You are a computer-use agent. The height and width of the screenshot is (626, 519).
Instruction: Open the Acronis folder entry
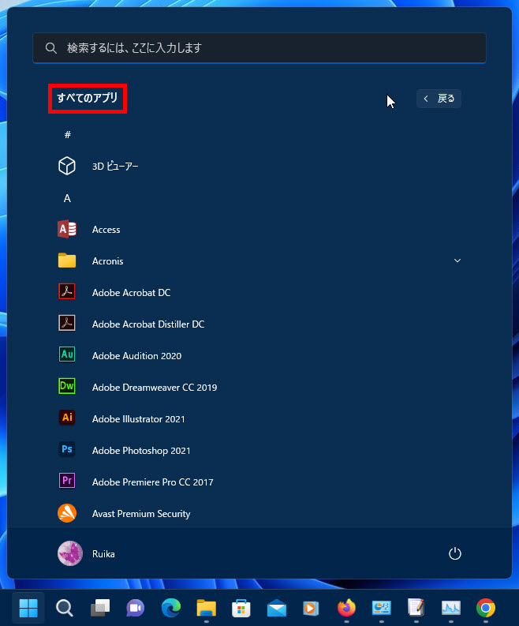pyautogui.click(x=107, y=261)
